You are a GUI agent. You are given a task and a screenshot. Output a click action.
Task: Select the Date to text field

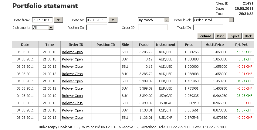(96, 20)
